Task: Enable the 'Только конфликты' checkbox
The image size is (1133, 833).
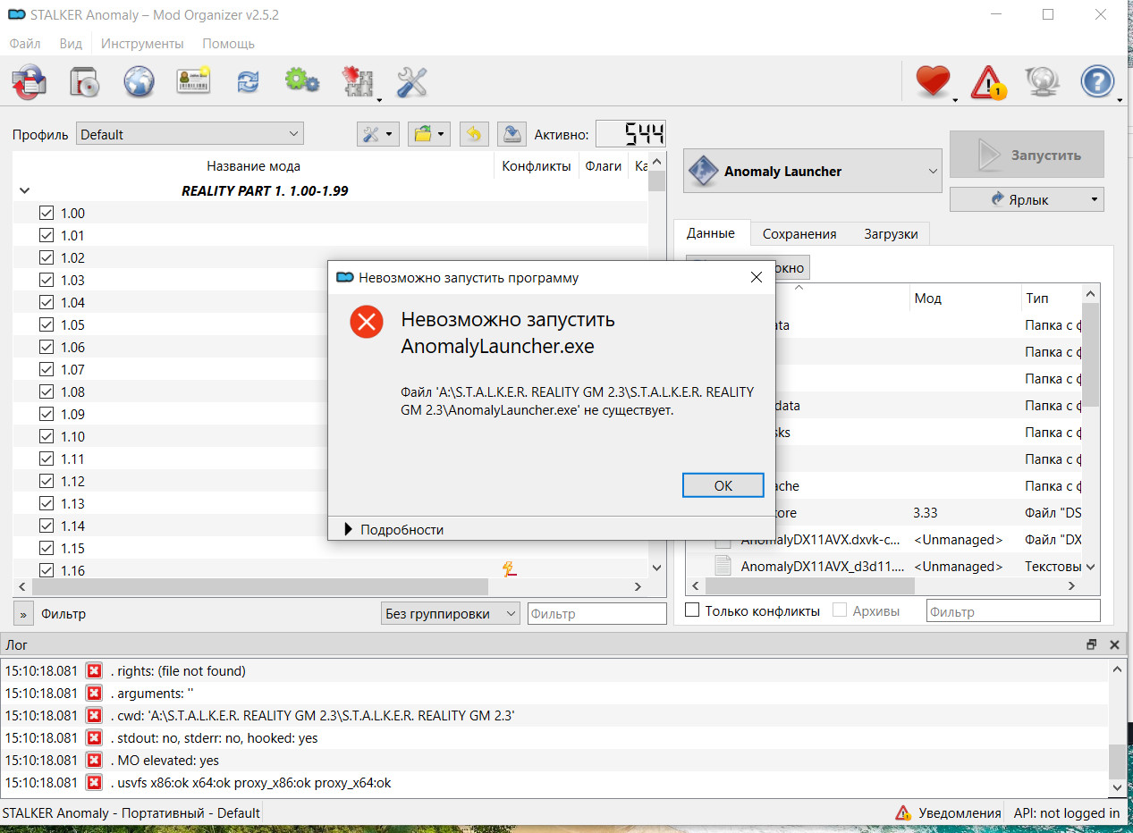Action: [692, 610]
